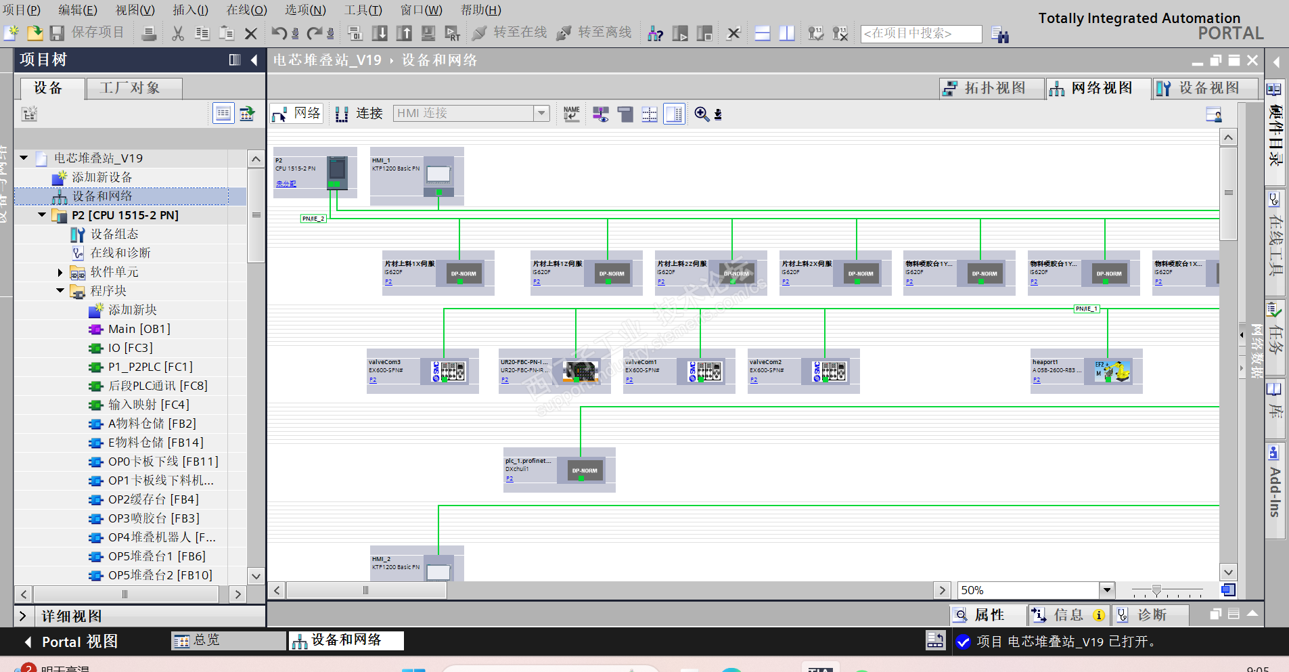Viewport: 1289px width, 672px height.
Task: Select 设备组态 under P2
Action: (114, 234)
